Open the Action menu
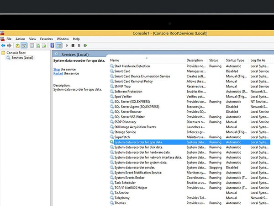Screen dimensions: 274x206 [20, 39]
